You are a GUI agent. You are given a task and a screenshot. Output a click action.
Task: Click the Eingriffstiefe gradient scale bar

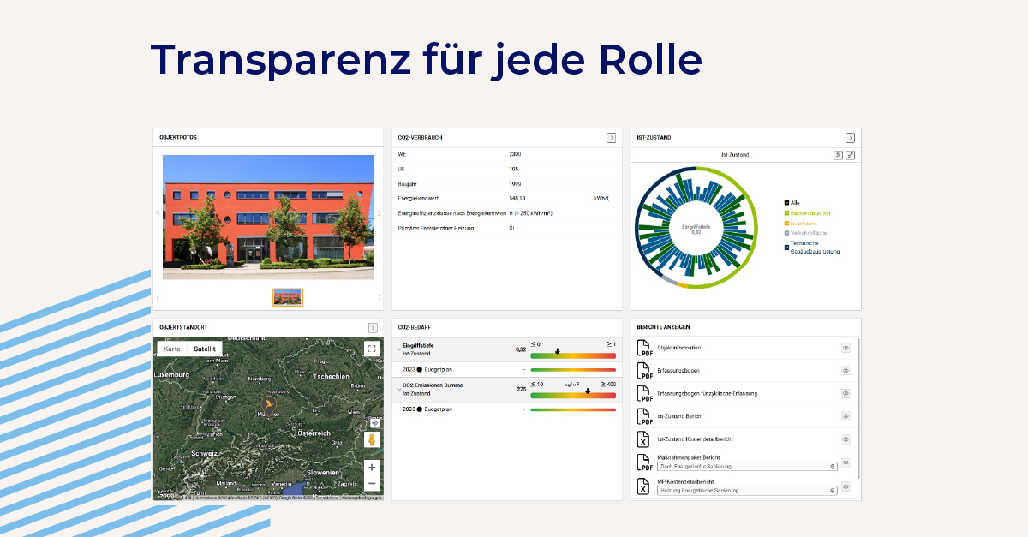click(x=573, y=355)
